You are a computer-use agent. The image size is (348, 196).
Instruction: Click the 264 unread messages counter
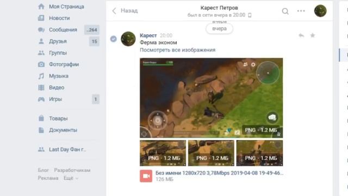pos(92,30)
